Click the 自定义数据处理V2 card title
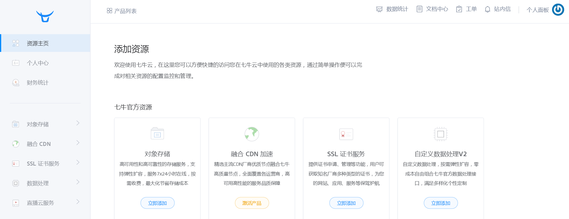 click(x=441, y=154)
